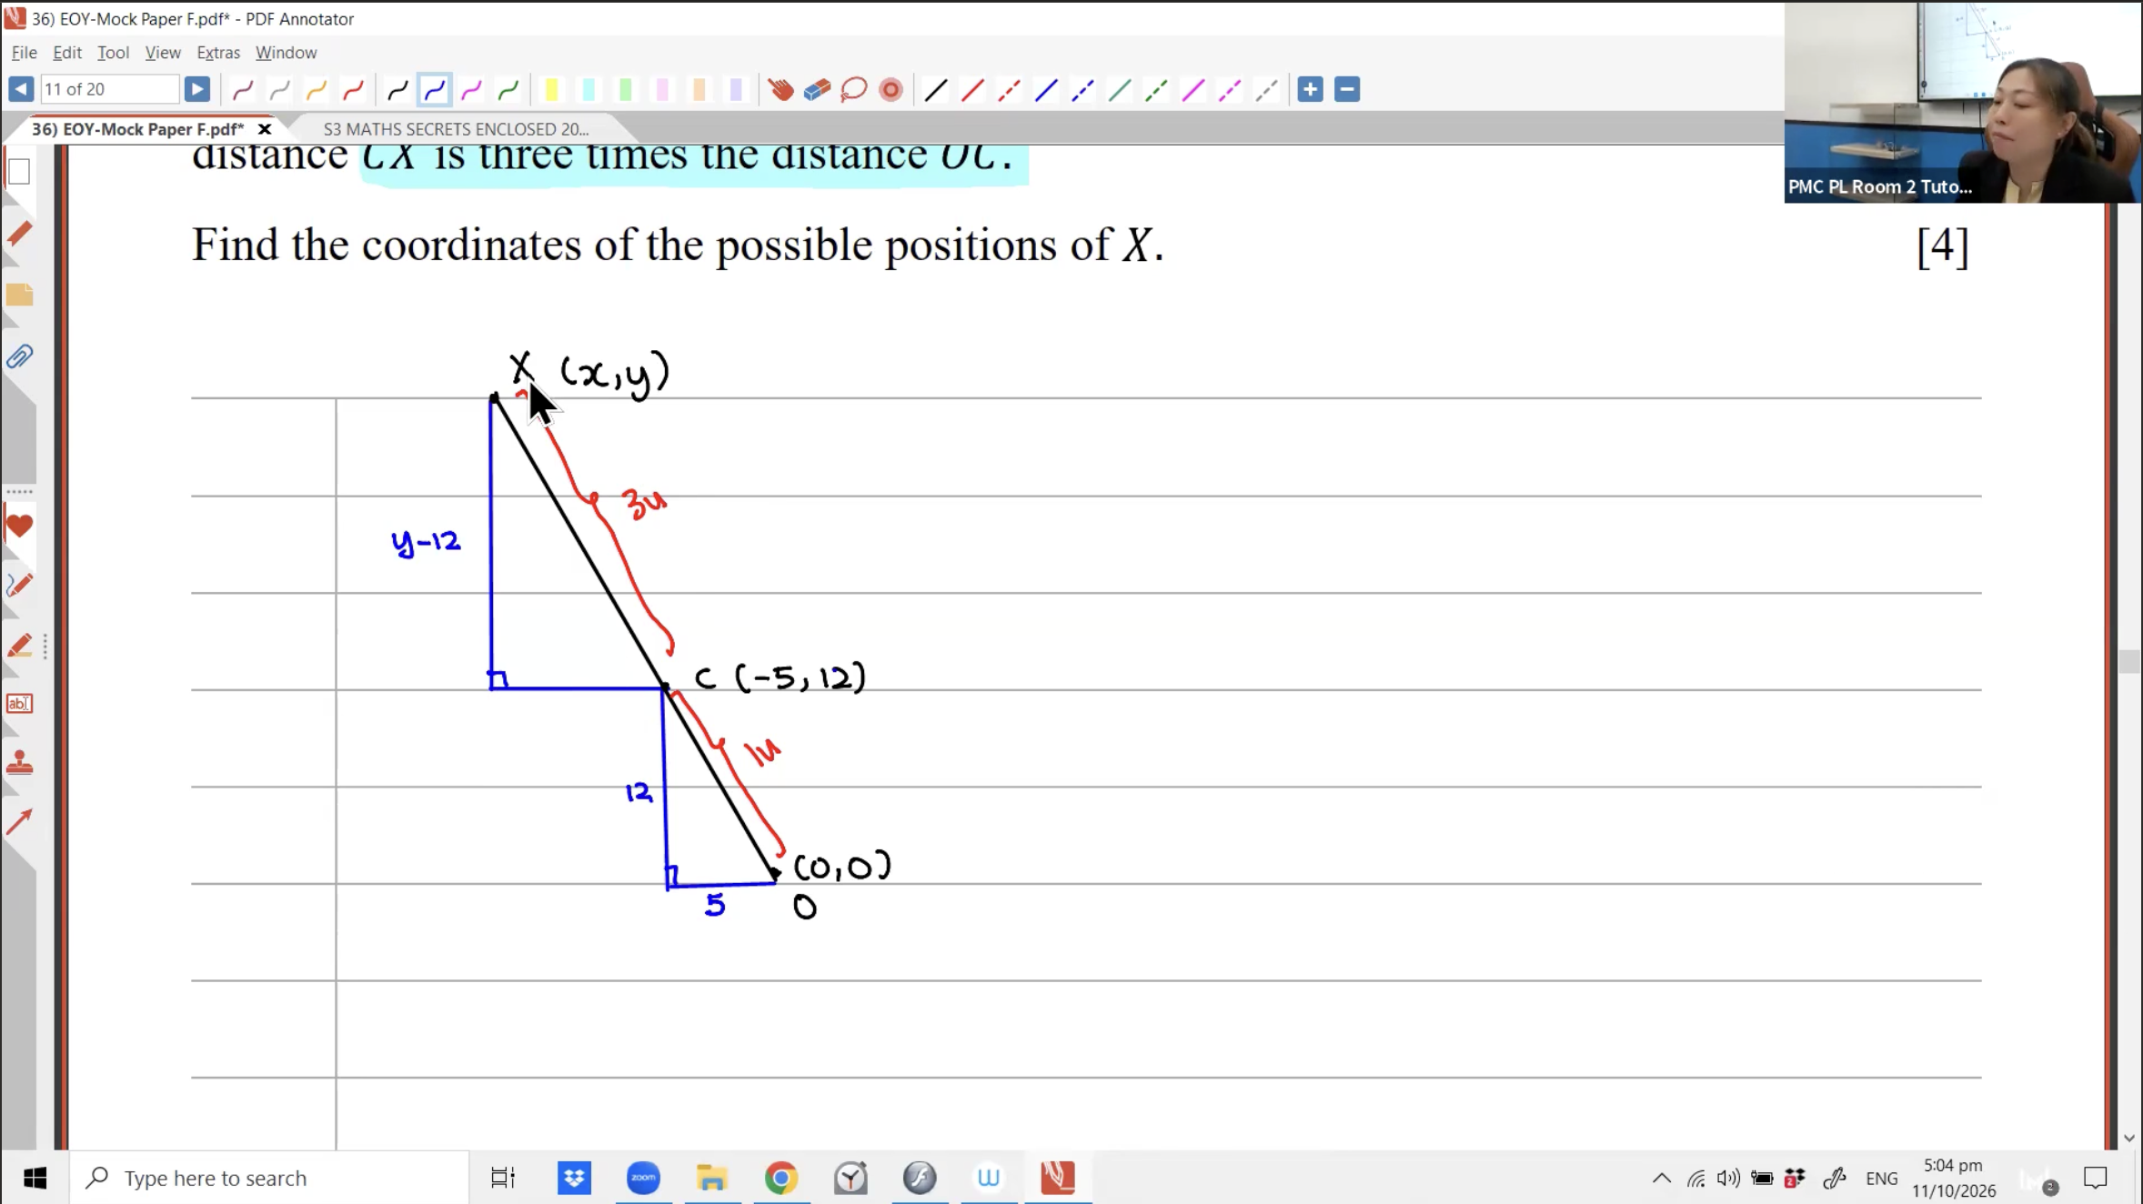Select the orange pen tool
The image size is (2143, 1204).
316,89
